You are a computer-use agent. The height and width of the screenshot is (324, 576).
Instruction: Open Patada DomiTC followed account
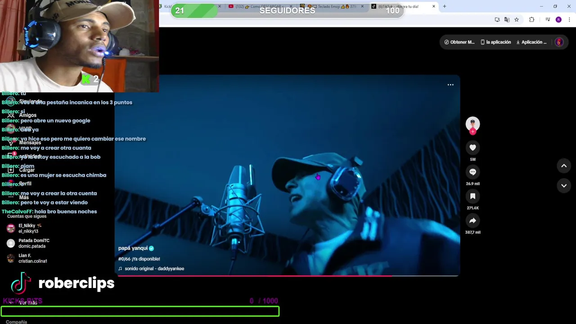coord(34,243)
